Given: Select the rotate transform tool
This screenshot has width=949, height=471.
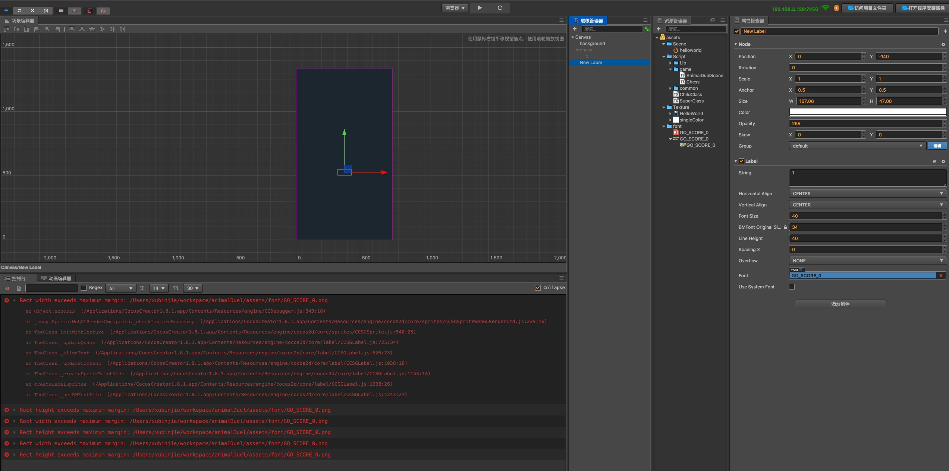Looking at the screenshot, I should [19, 10].
